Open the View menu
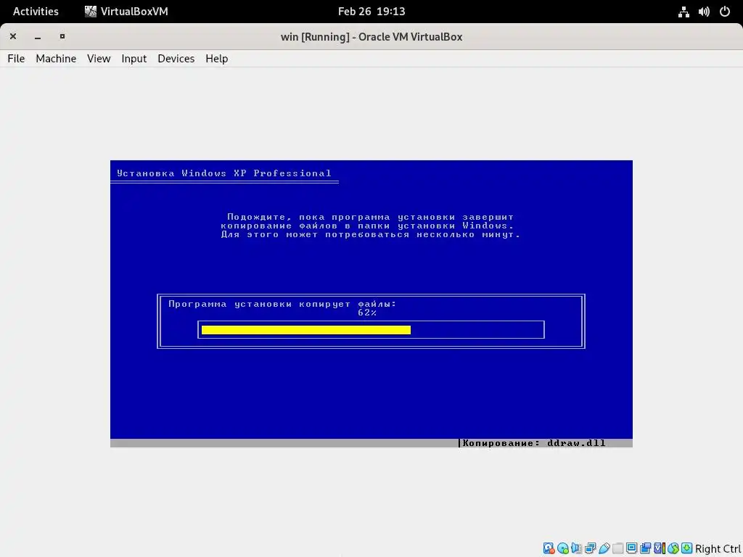Viewport: 743px width, 557px height. [x=99, y=58]
